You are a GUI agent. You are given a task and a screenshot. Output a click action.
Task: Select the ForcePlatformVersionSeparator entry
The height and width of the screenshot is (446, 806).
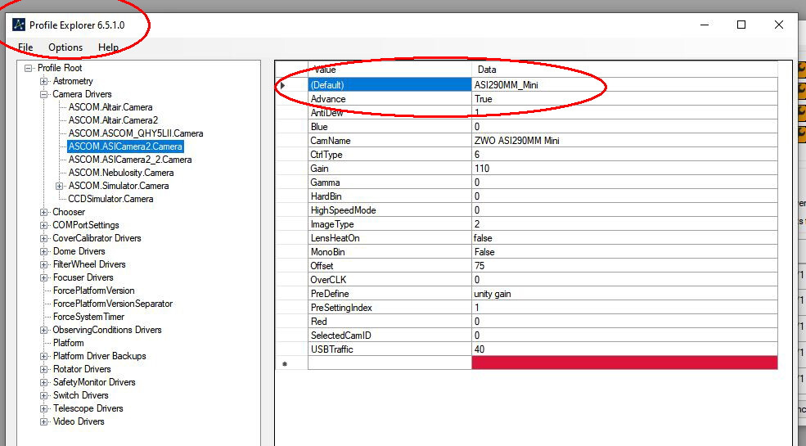tap(113, 304)
